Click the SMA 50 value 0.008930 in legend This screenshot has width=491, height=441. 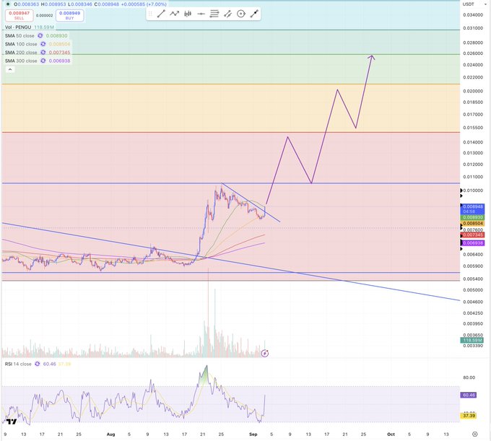(x=56, y=35)
